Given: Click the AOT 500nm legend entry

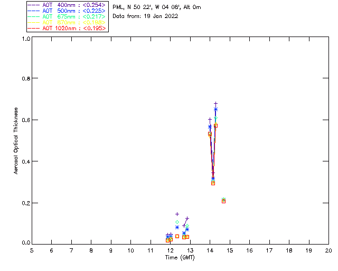Looking at the screenshot, I should [67, 11].
